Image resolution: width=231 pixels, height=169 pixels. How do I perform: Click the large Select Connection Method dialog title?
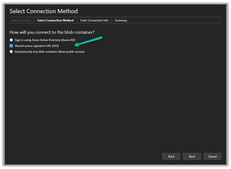pyautogui.click(x=44, y=11)
